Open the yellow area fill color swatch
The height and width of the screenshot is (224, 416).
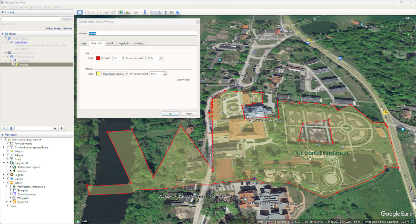(98, 74)
